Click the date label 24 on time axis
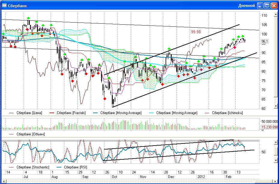 tap(133, 172)
